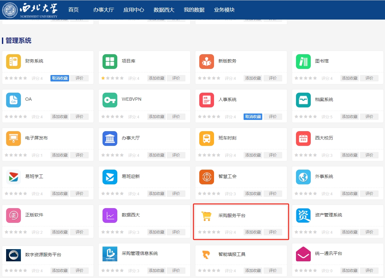The width and height of the screenshot is (385, 278).
Task: Open the 项目库 green grid icon
Action: (110, 62)
